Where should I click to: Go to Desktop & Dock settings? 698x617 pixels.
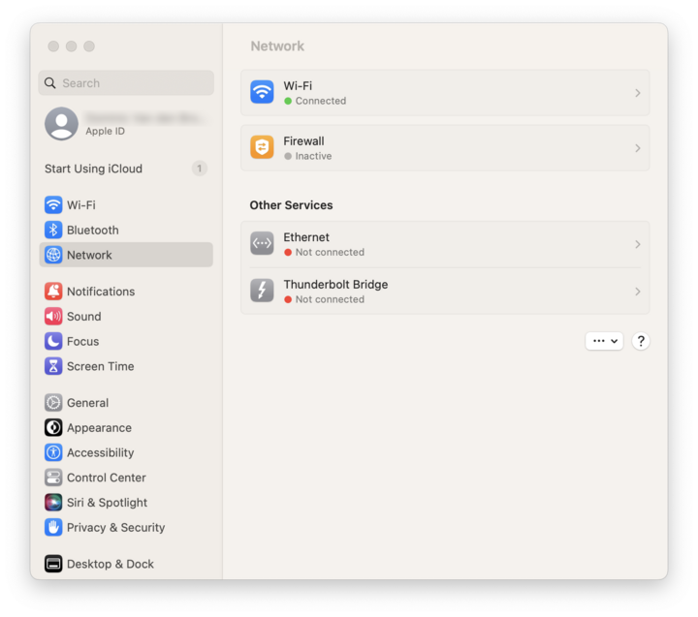pos(110,564)
